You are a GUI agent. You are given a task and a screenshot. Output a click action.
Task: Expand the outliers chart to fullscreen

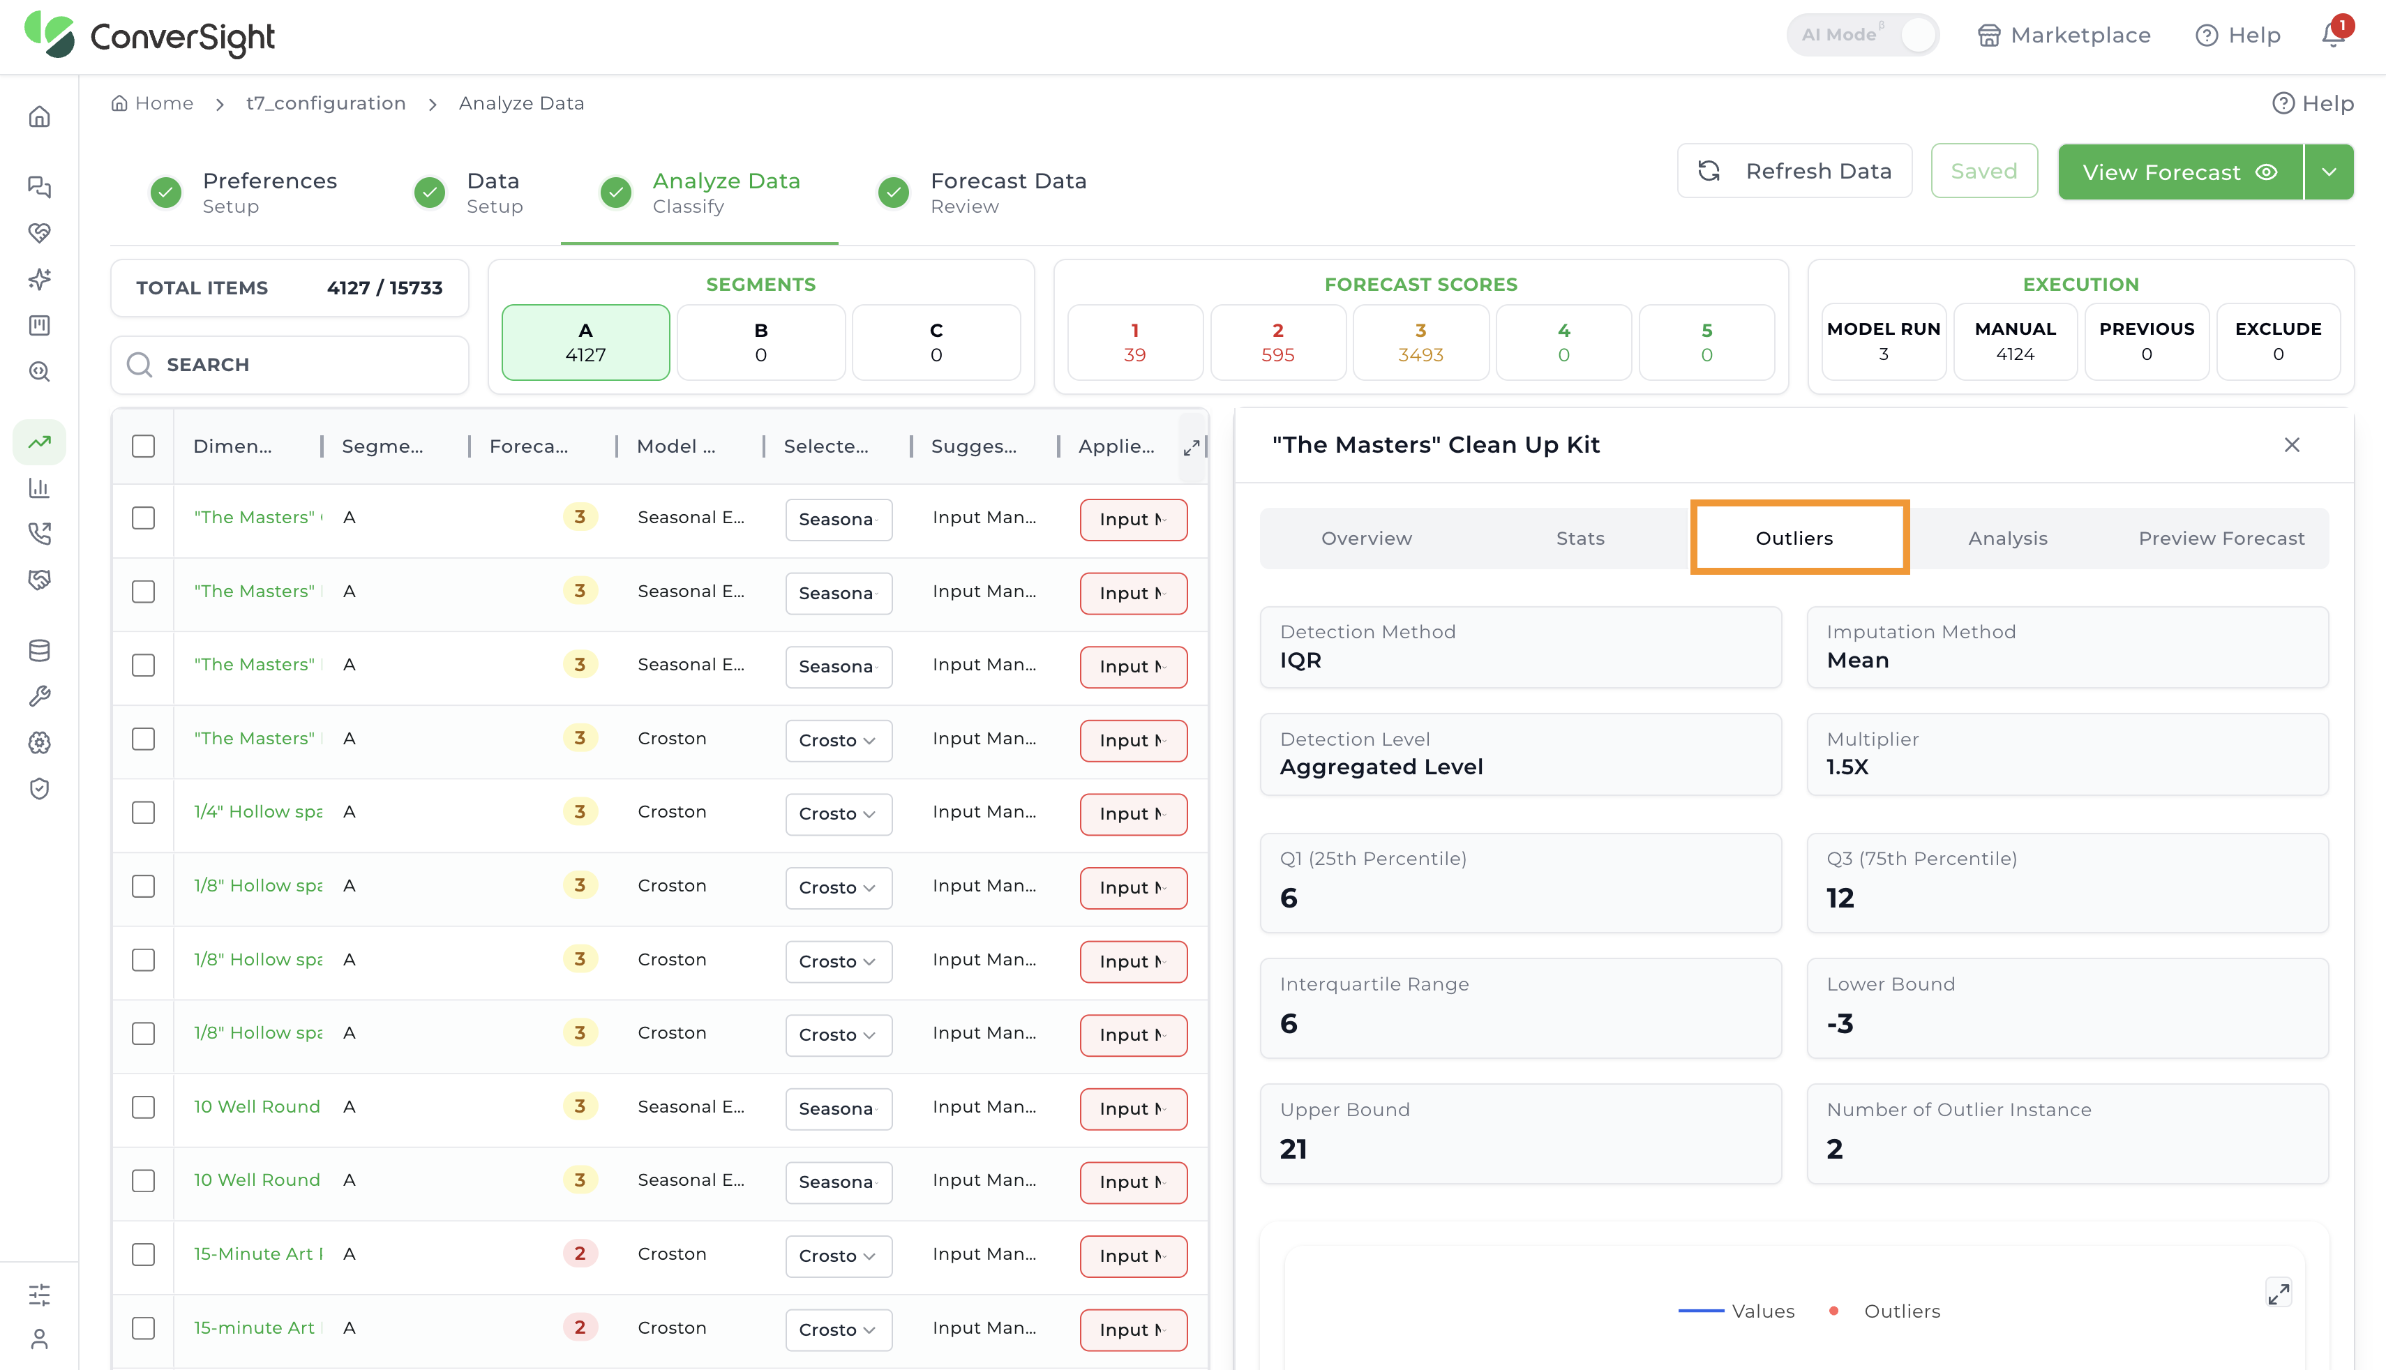2279,1293
